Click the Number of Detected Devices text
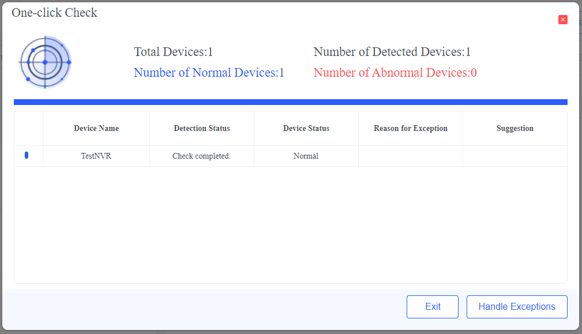 click(392, 52)
